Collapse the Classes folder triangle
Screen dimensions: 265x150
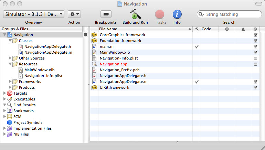tap(10, 41)
